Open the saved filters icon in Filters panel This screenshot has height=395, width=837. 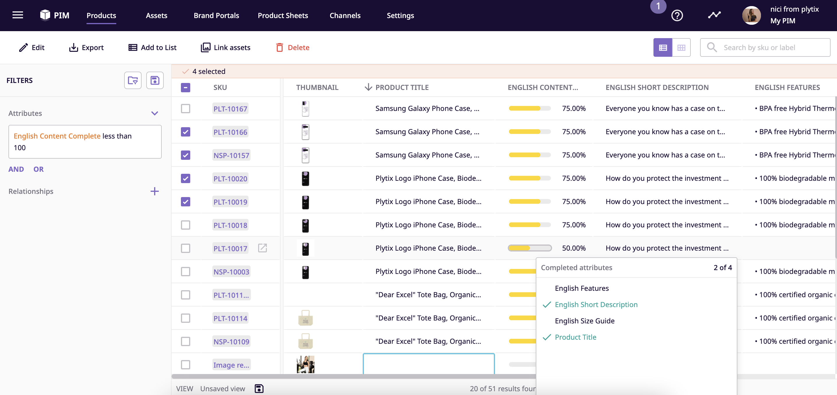133,80
